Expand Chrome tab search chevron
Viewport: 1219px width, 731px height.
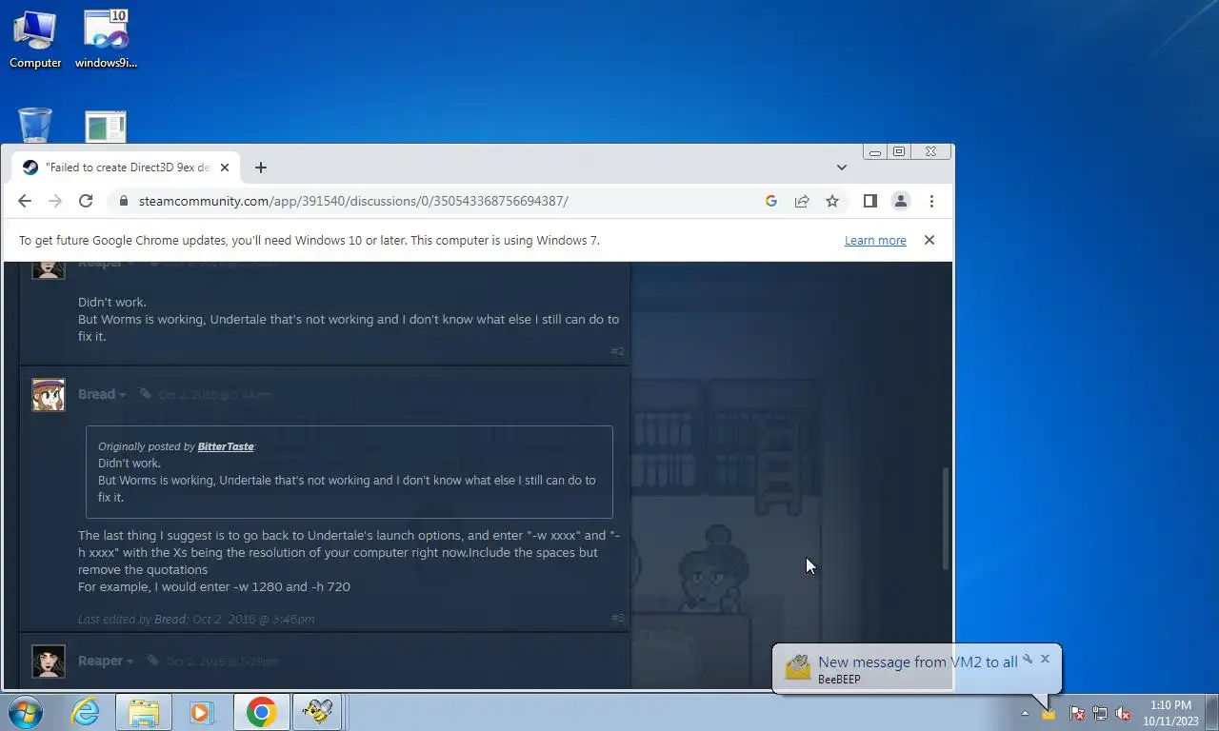(x=842, y=168)
